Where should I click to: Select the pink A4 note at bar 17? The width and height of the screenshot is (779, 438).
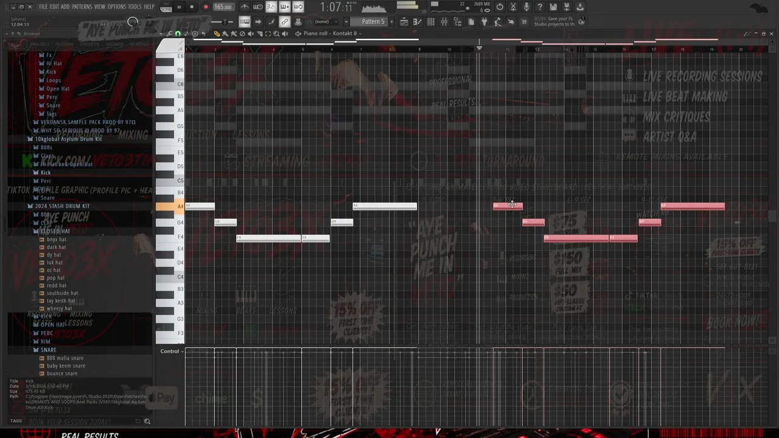[x=693, y=206]
